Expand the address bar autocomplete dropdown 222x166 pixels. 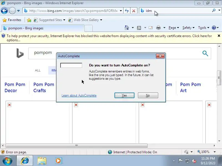(121, 11)
